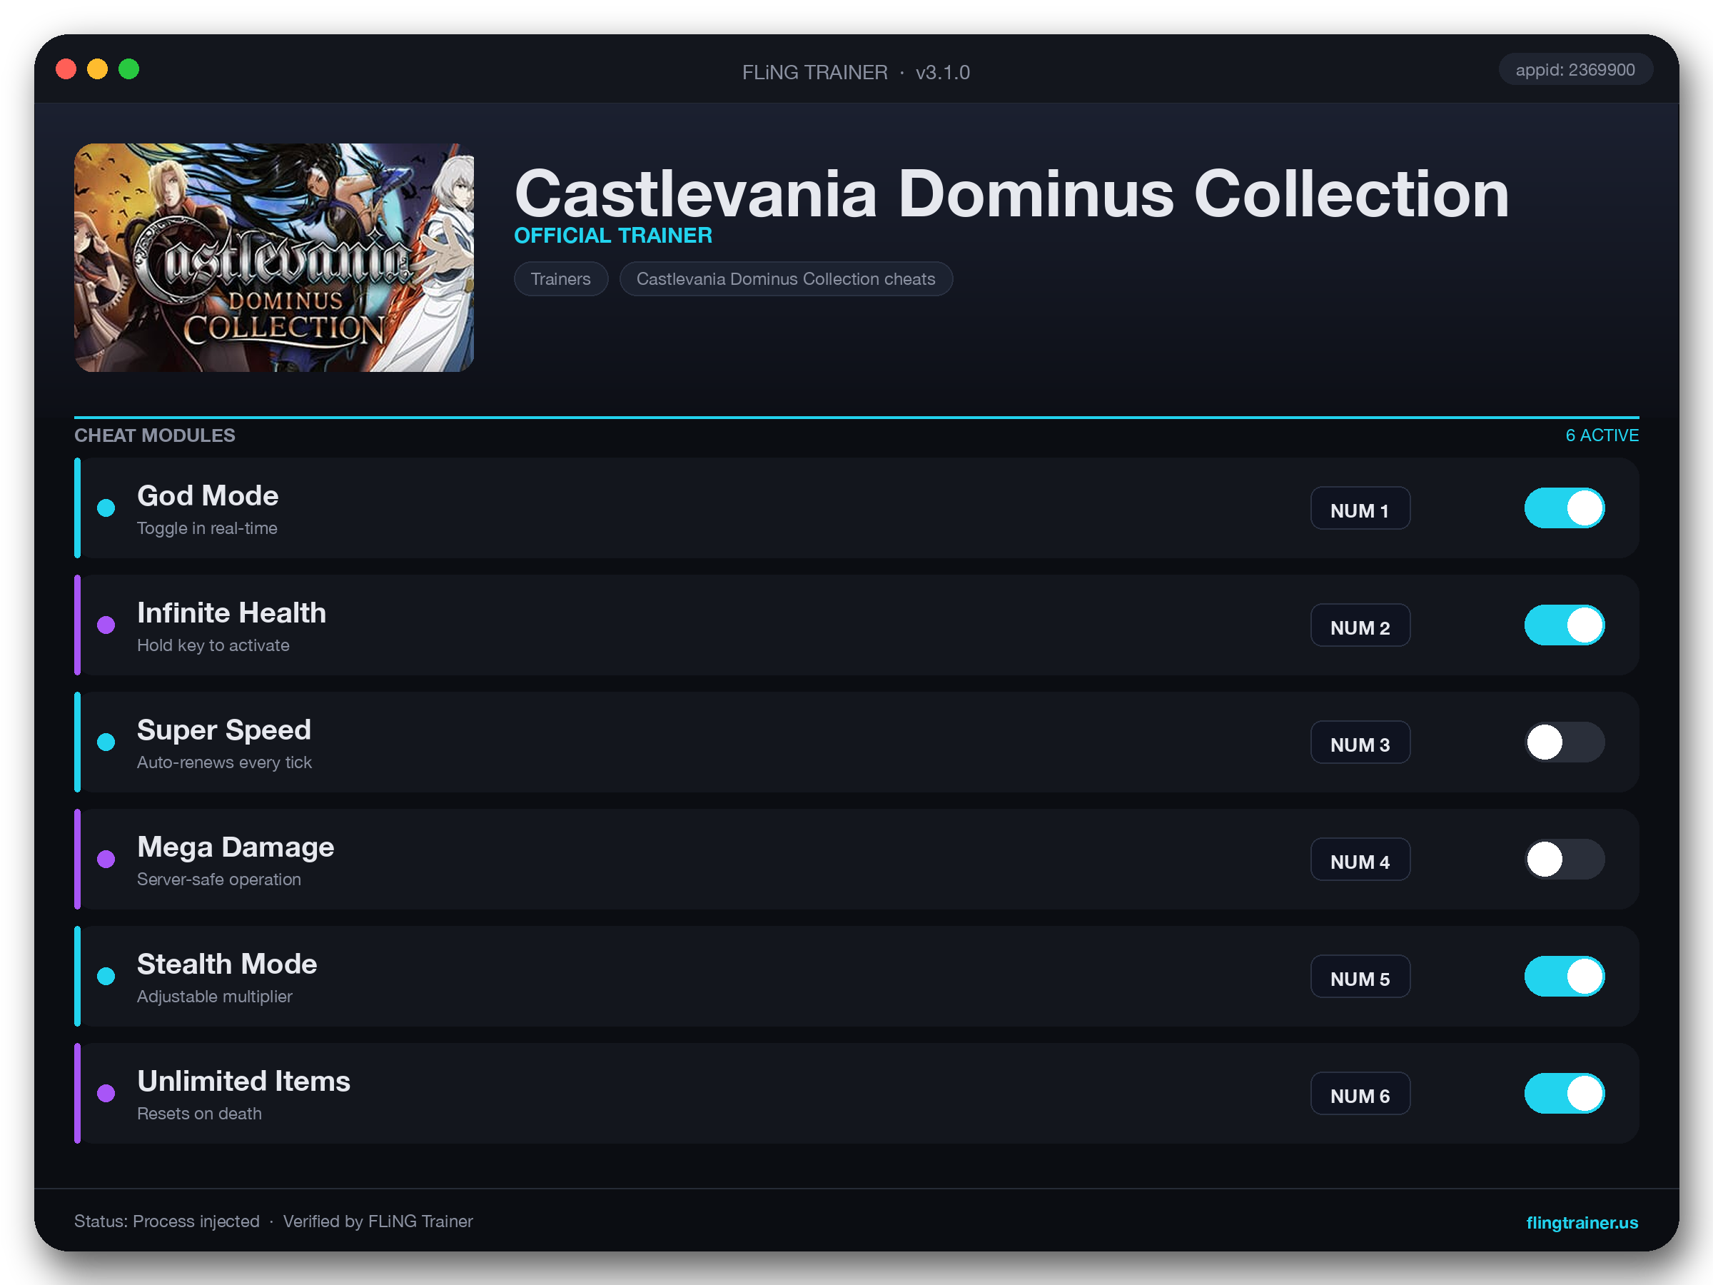Click the Infinite Health purple status dot
Image resolution: width=1713 pixels, height=1285 pixels.
[106, 625]
